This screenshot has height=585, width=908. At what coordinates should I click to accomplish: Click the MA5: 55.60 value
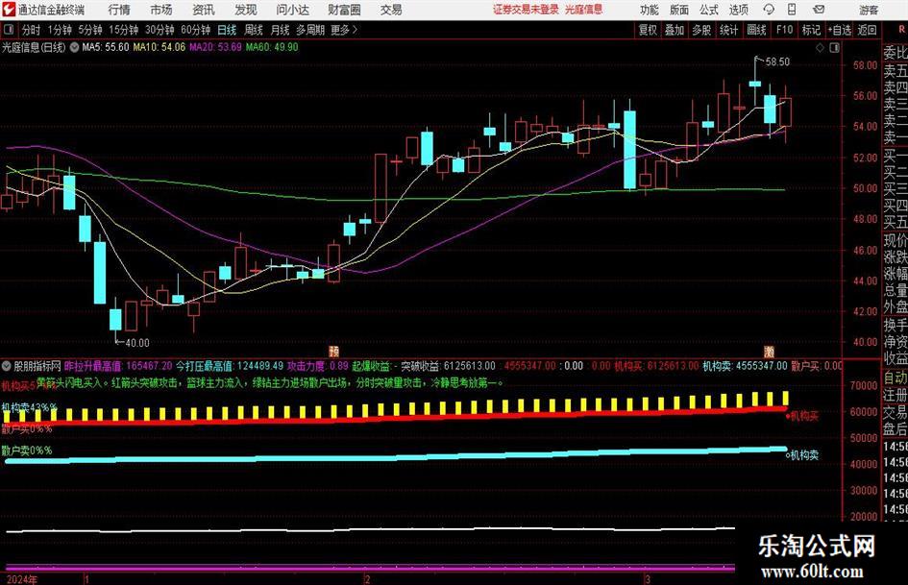[106, 47]
